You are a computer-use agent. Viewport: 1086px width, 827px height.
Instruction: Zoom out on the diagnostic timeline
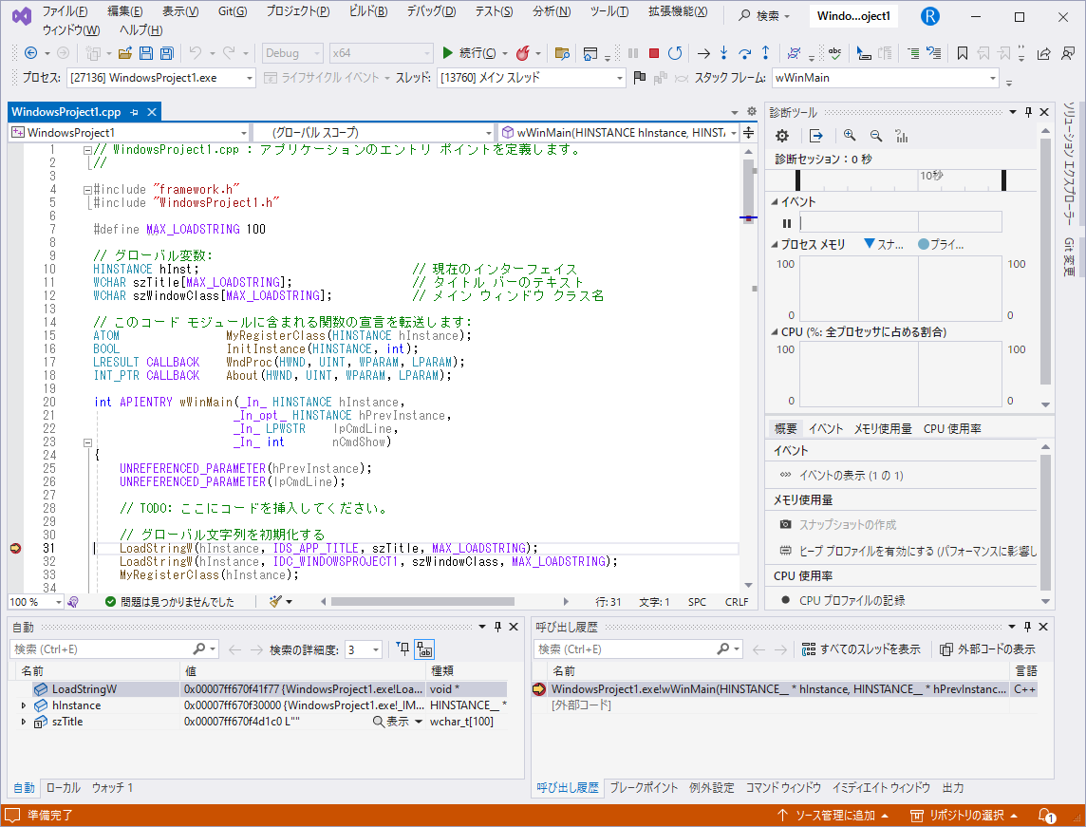pyautogui.click(x=876, y=136)
